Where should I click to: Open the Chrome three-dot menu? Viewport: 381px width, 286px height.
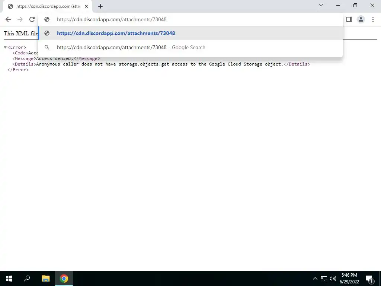point(373,19)
